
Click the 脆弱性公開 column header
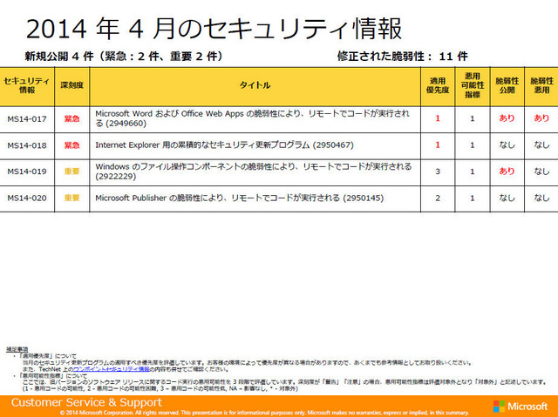coord(507,85)
